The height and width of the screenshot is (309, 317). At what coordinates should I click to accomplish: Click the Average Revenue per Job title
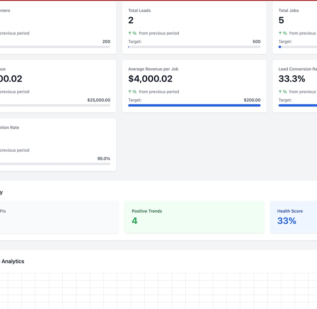153,69
